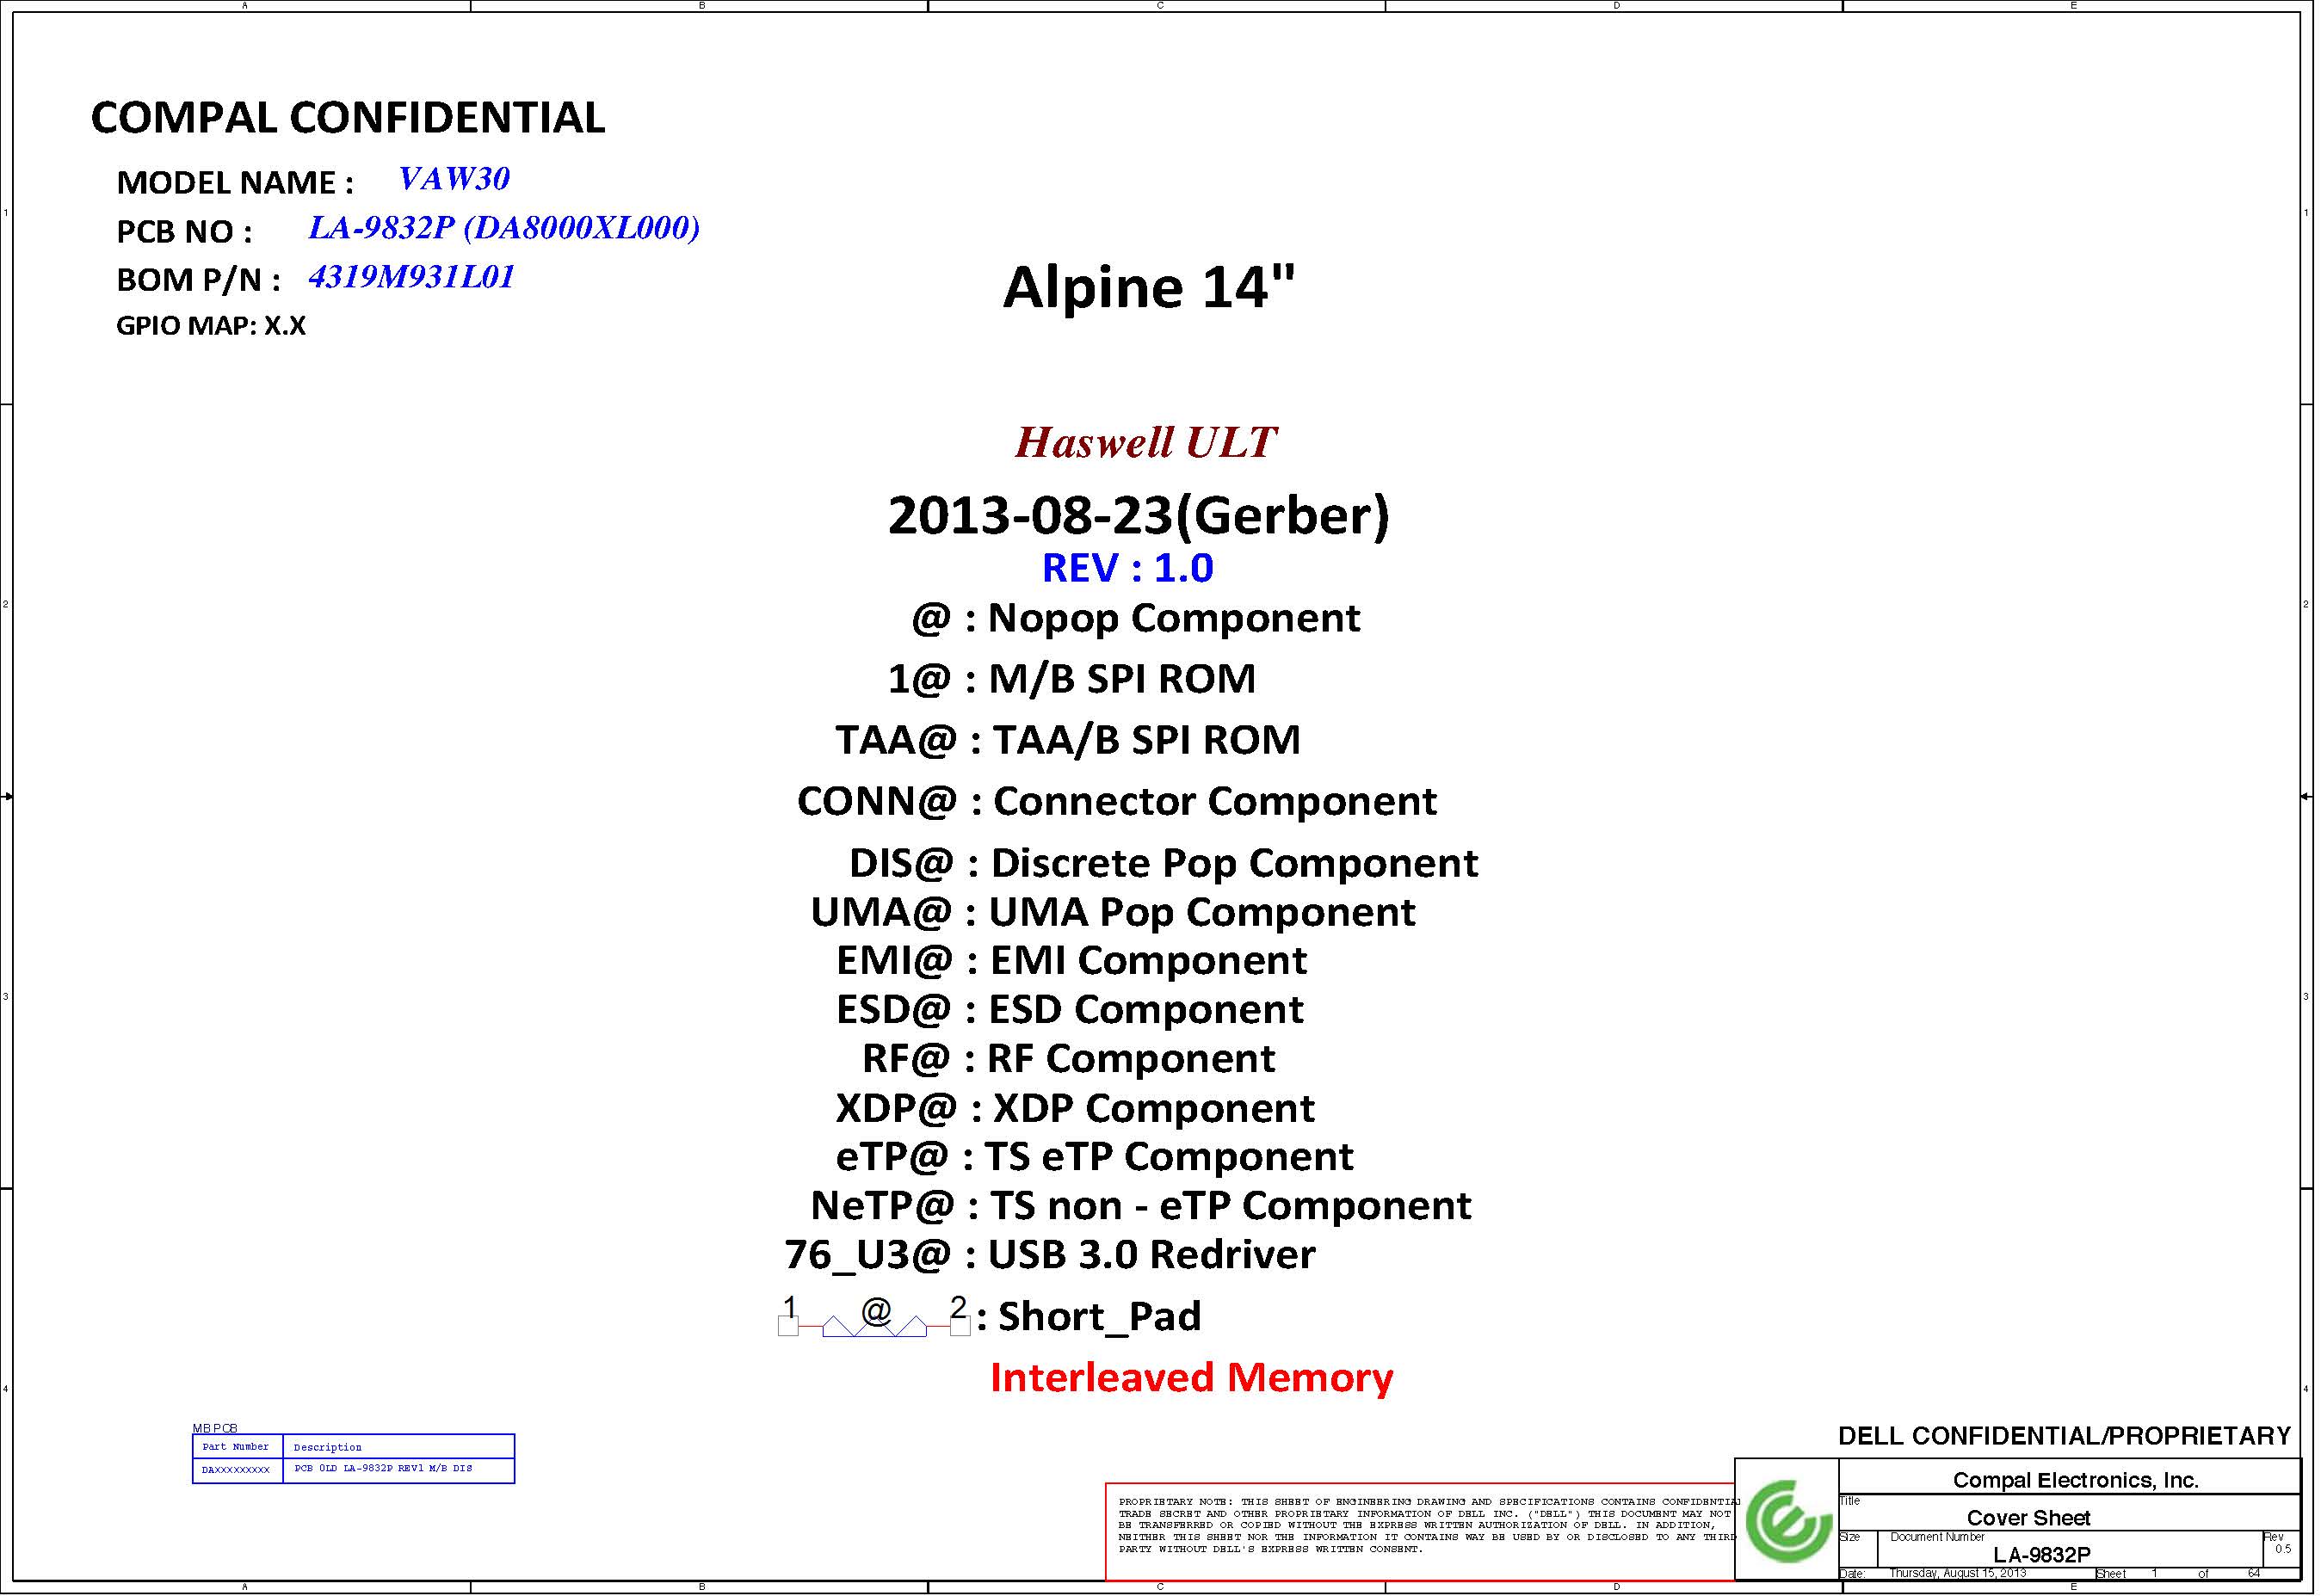Select the "eTP@ : TS eTP Component" line
The image size is (2321, 1596).
(1095, 1157)
